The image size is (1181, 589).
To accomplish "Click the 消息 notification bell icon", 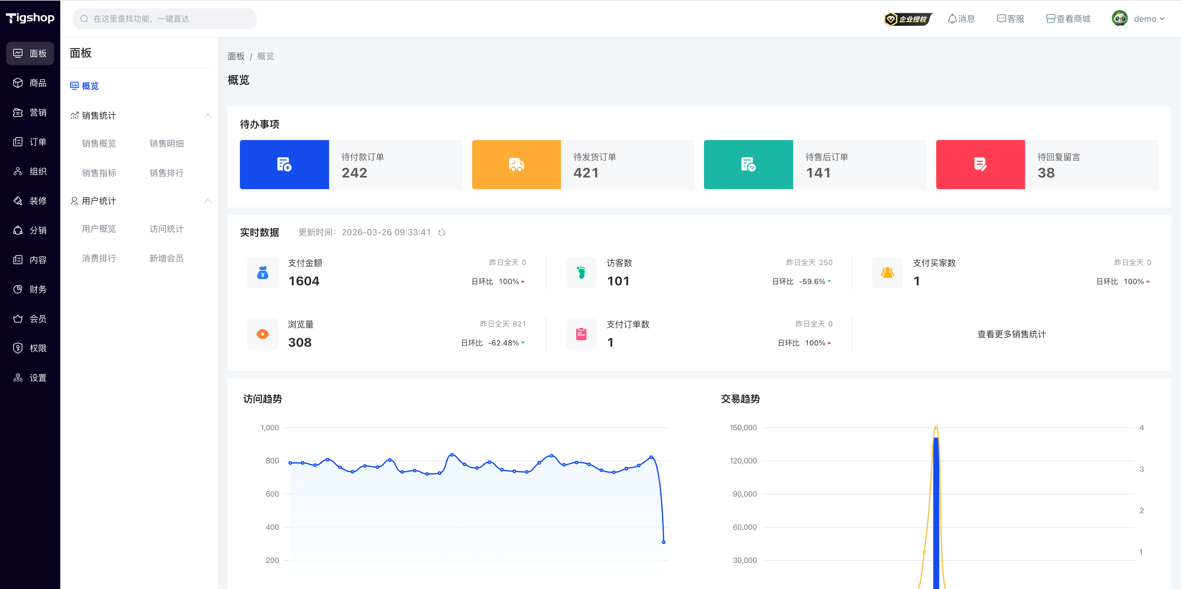I will pos(952,19).
